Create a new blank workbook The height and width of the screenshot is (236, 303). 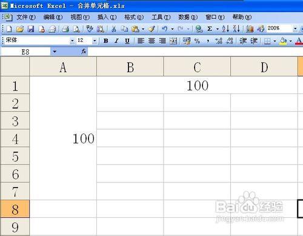click(x=9, y=29)
